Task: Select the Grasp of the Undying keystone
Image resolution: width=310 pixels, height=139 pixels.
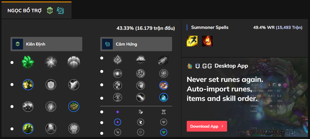Action: point(28,62)
